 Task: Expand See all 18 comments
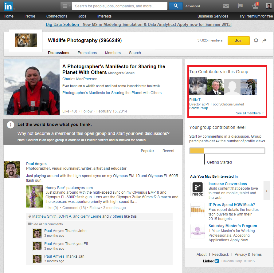pos(47,224)
